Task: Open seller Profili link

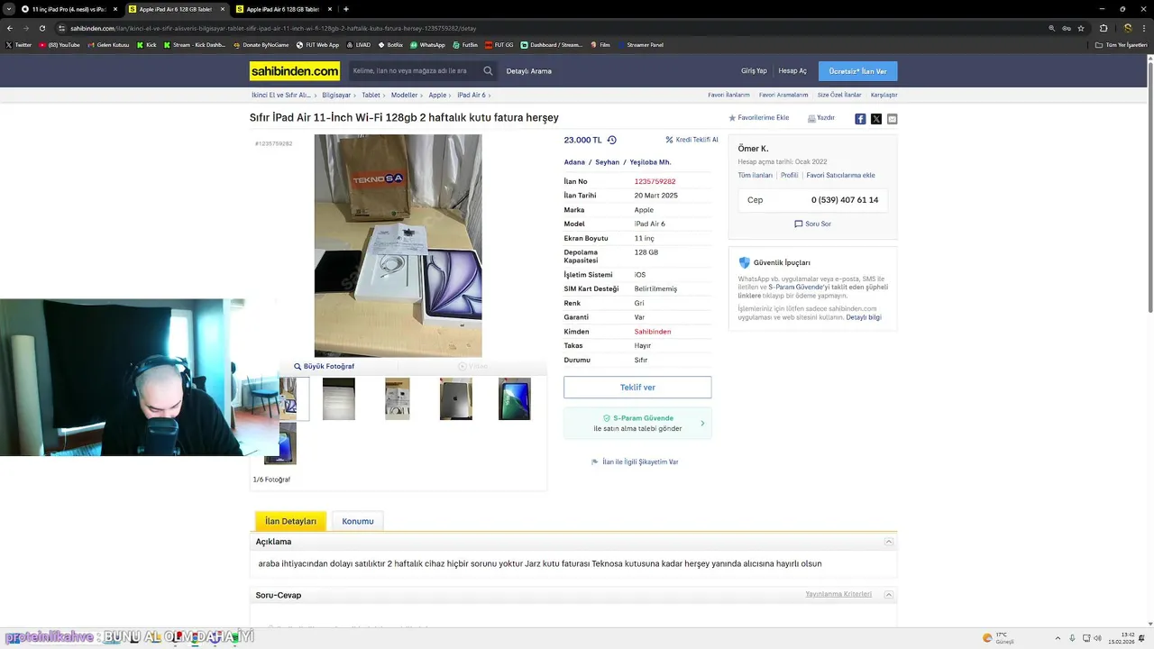Action: click(x=790, y=176)
